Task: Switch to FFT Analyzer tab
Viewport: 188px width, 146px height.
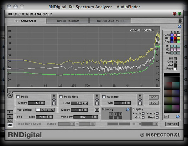Action: pos(25,21)
